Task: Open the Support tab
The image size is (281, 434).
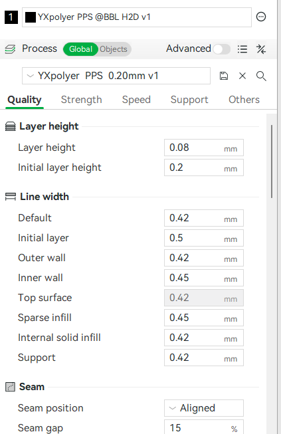Action: click(x=189, y=100)
